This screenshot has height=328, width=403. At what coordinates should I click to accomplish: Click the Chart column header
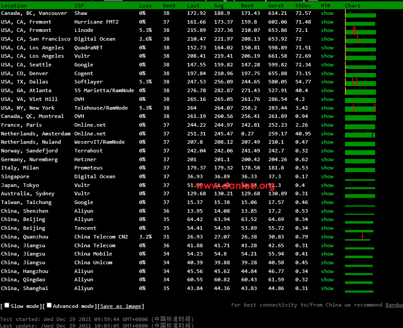353,5
